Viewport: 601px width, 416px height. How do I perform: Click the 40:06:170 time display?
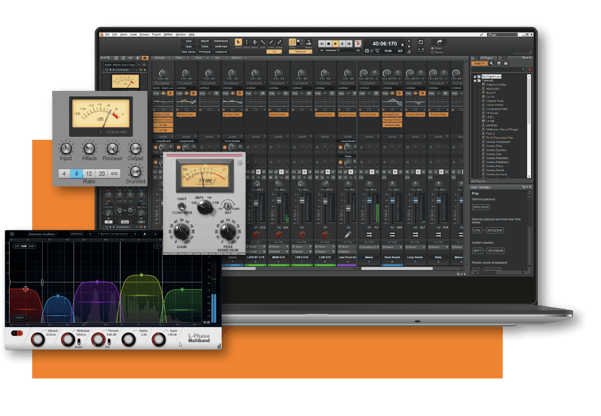(385, 43)
